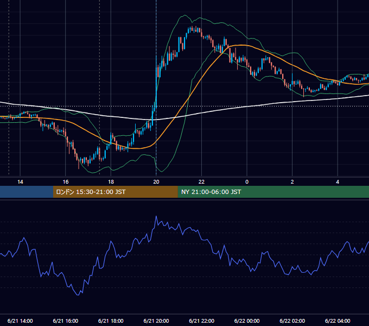369x326 pixels.
Task: Click the candlestick high near 21:40
Action: [192, 28]
